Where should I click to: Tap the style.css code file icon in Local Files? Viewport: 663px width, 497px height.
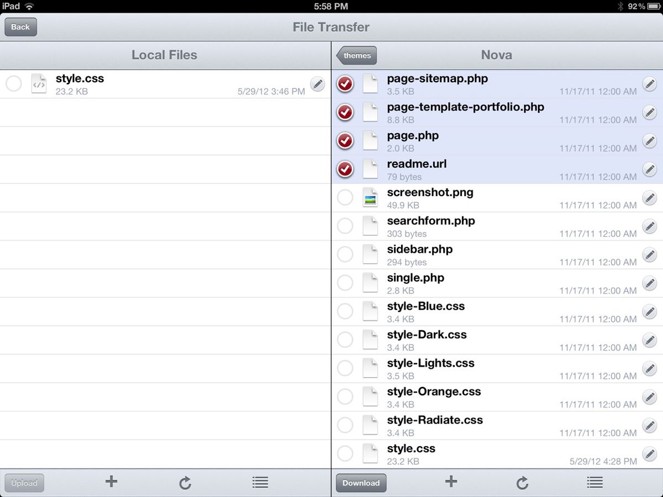tap(39, 84)
